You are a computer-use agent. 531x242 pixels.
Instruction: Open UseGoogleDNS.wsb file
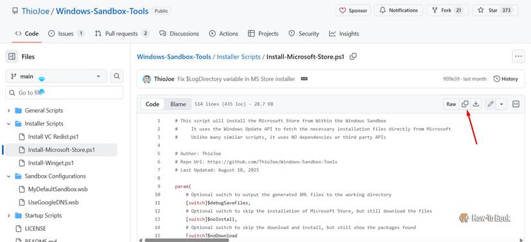coord(53,202)
